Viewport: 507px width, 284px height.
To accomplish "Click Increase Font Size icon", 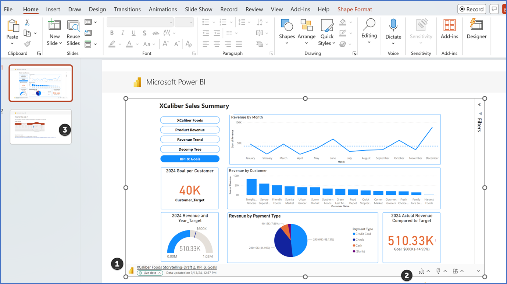I will 166,44.
